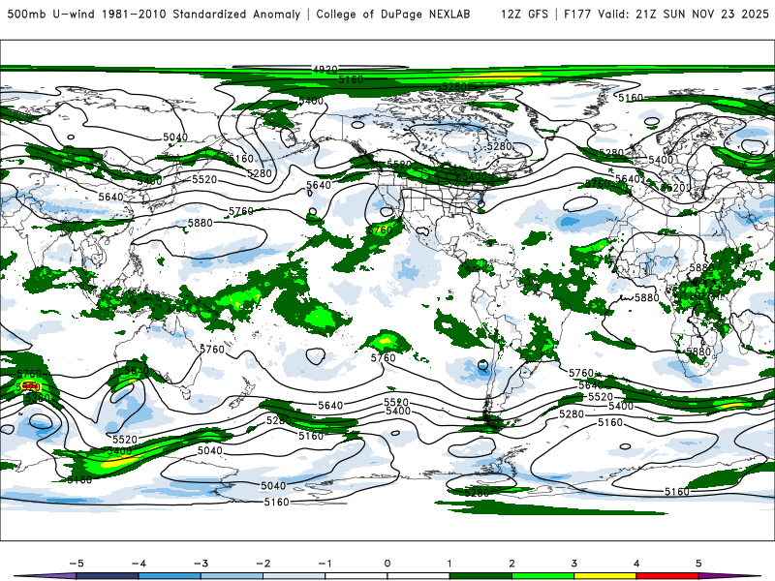Pick the dark navy swatch between -5 and -4

point(108,576)
